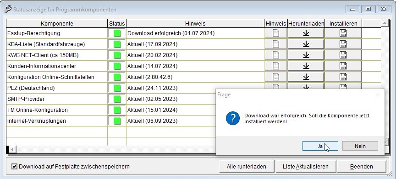Screen dimensions: 396x179
Task: Click the text Aktuell (2.80.42.6)
Action: click(150, 77)
